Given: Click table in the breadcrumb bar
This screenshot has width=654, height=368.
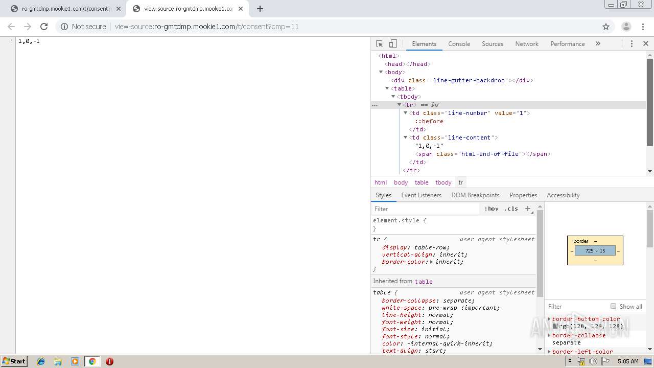Looking at the screenshot, I should (x=422, y=182).
